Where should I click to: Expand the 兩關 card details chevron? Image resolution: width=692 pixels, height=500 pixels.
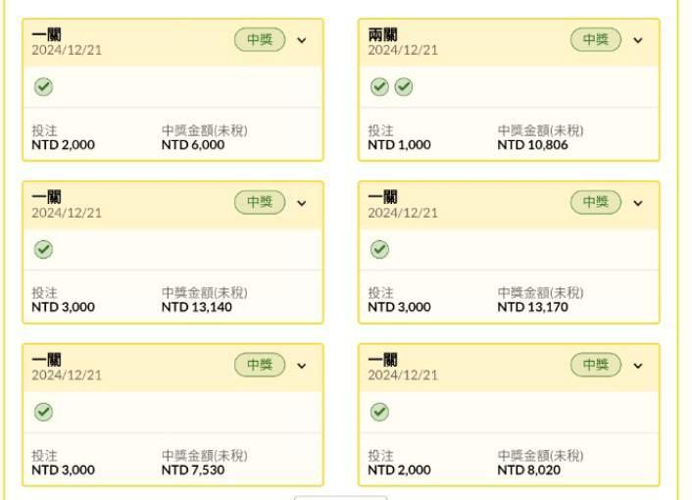638,40
